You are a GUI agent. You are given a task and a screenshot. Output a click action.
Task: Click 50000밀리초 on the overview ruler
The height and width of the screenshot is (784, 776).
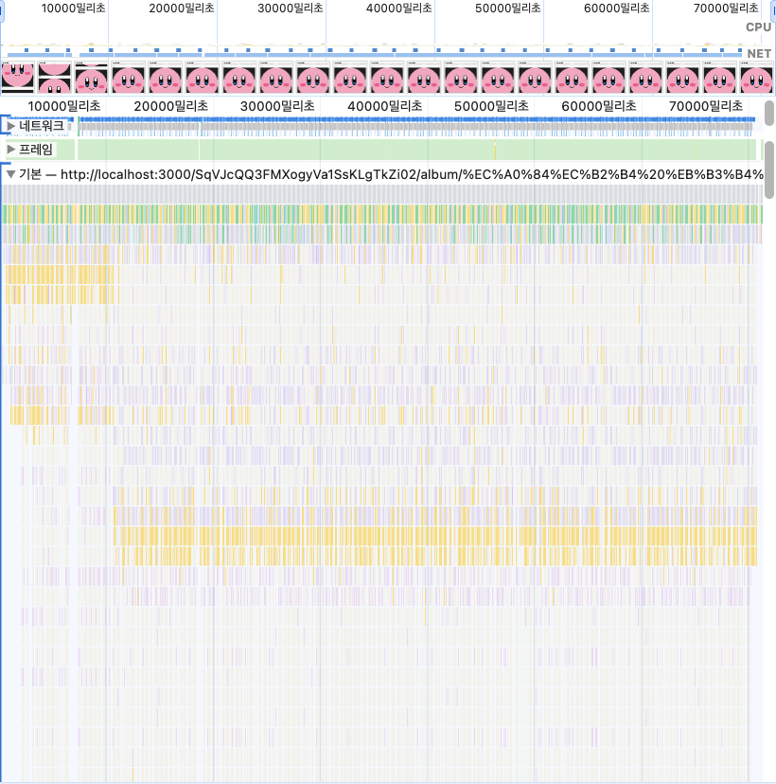coord(507,8)
